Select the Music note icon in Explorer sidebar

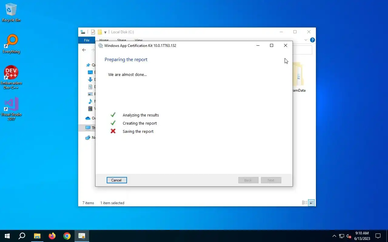[90, 101]
